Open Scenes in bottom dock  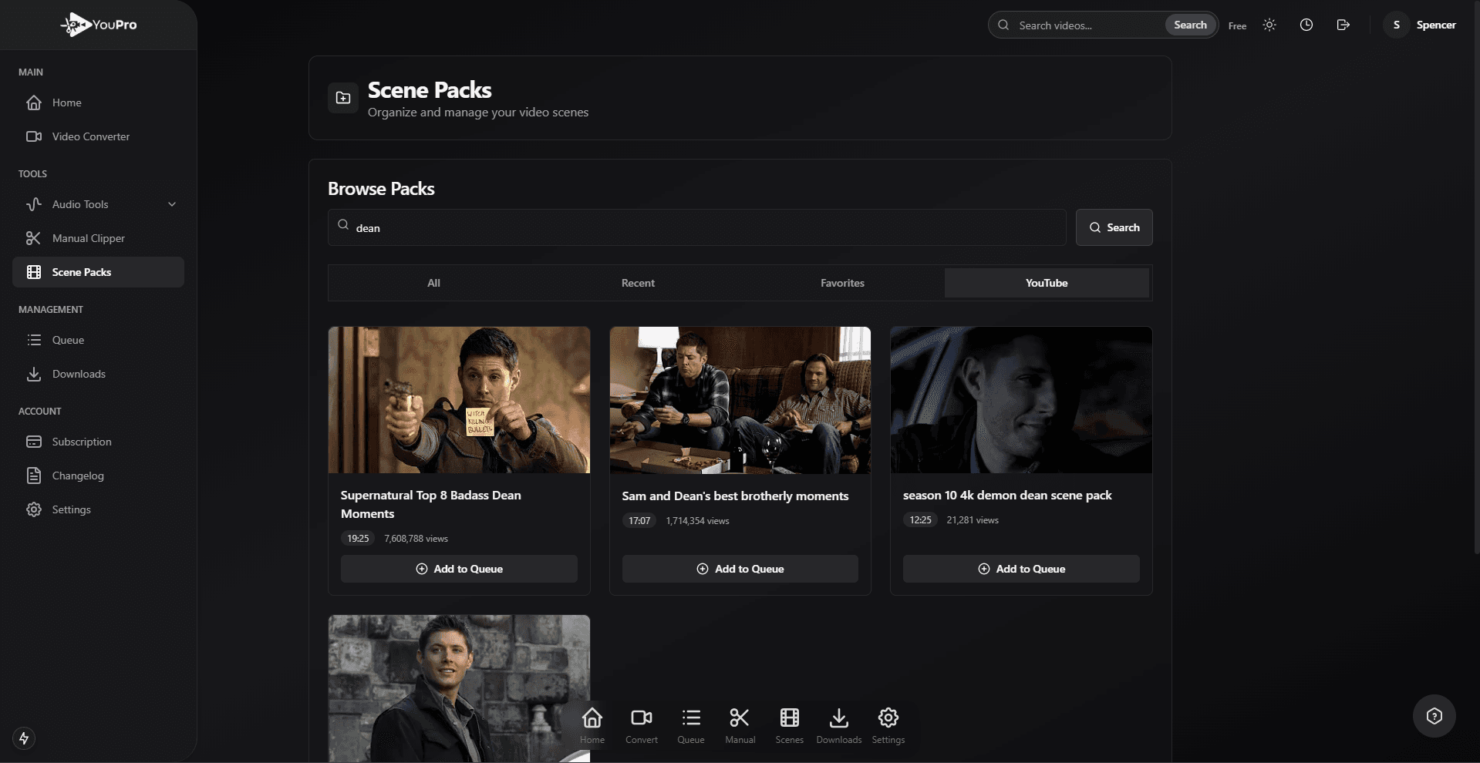(x=790, y=725)
